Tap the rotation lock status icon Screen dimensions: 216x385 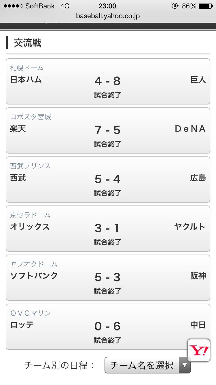175,6
